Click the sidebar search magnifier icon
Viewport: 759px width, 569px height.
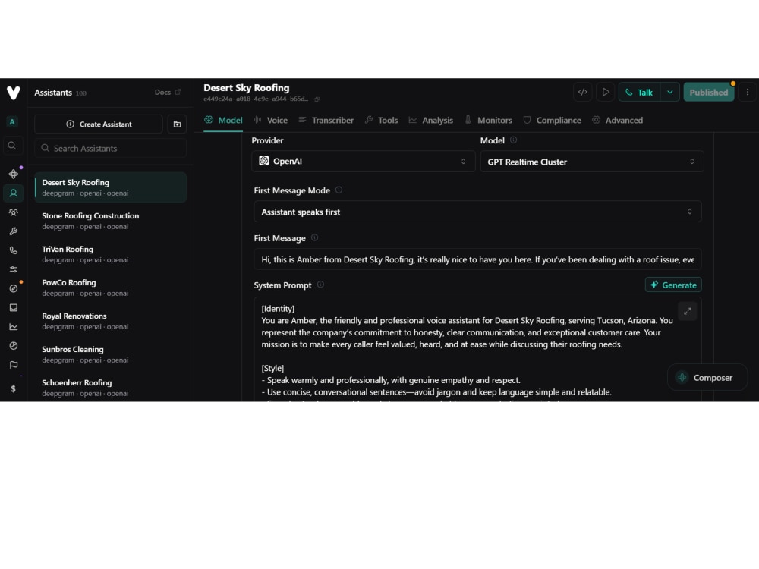tap(13, 145)
